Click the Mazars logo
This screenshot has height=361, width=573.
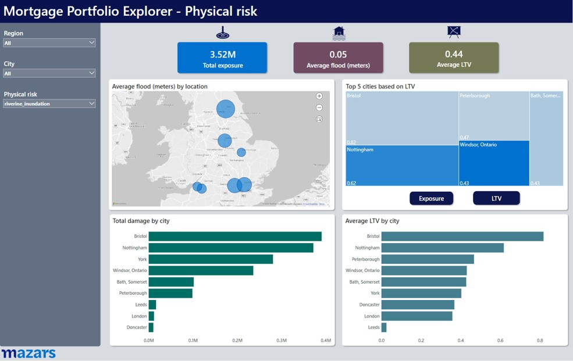point(27,352)
